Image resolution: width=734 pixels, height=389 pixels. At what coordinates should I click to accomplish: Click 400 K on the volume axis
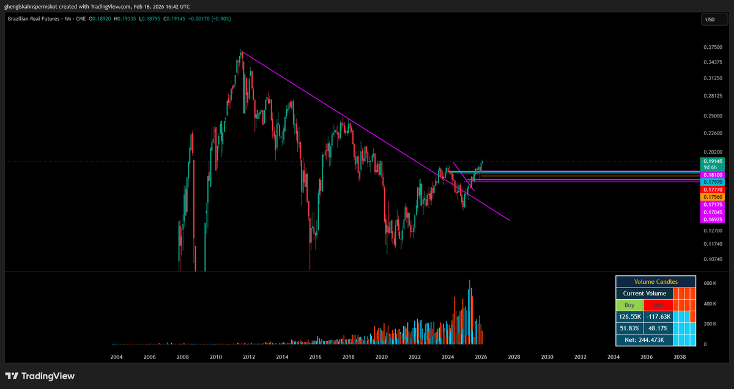pos(710,303)
